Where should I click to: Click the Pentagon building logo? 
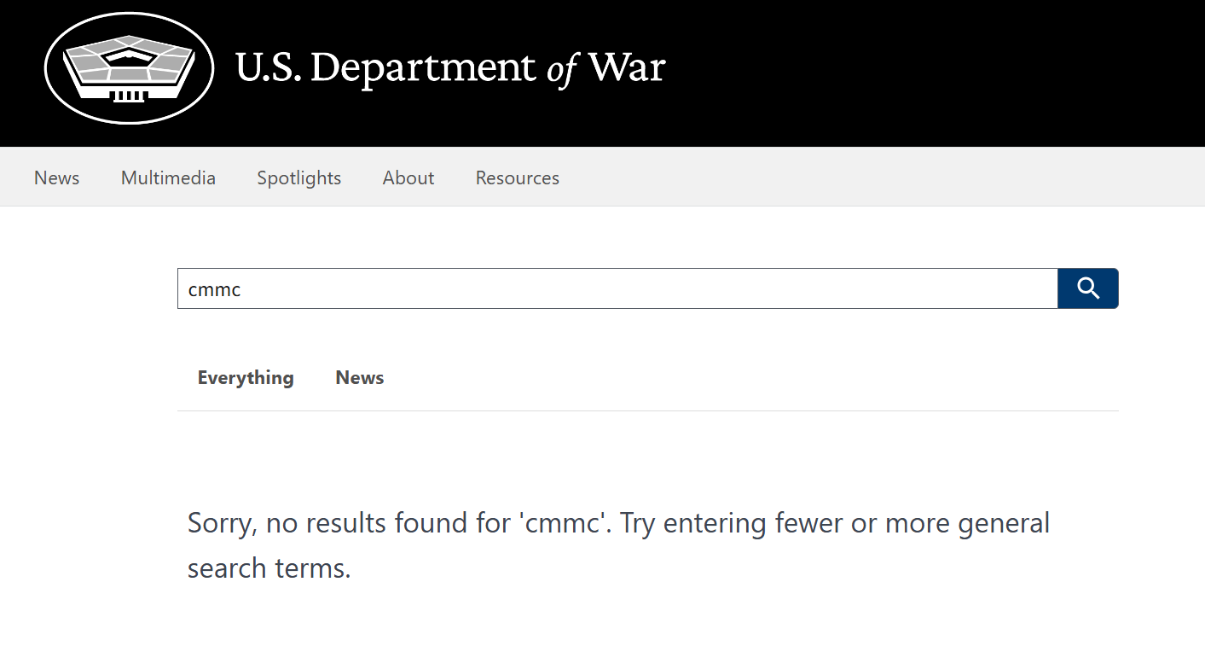tap(129, 67)
